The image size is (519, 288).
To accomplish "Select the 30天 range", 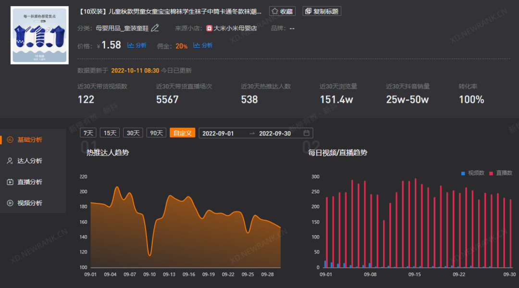I will [133, 133].
